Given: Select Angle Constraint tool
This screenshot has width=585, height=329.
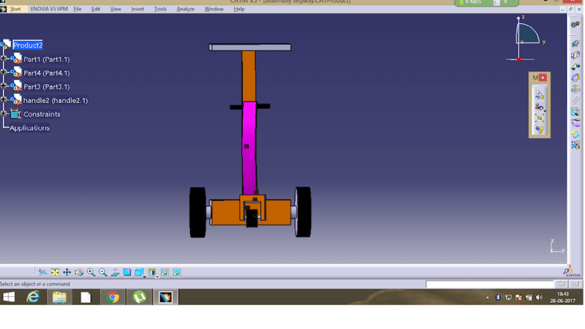Looking at the screenshot, I should pyautogui.click(x=575, y=77).
